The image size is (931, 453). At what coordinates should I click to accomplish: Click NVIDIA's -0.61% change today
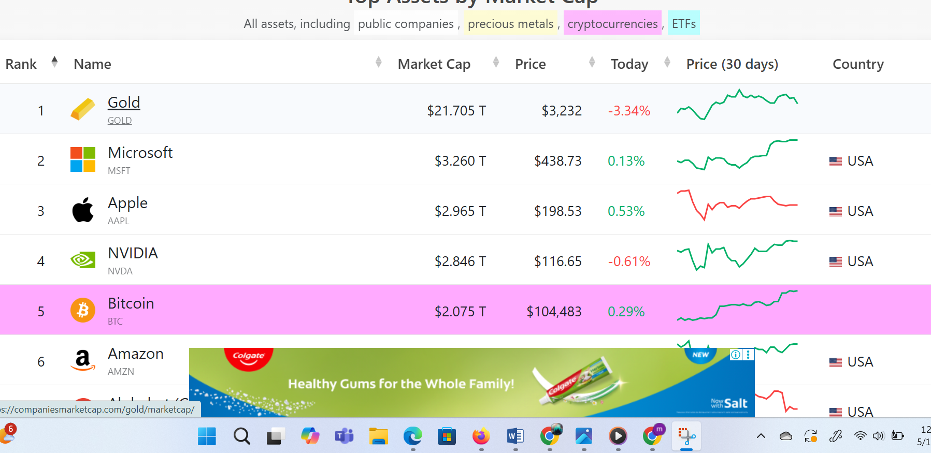629,261
